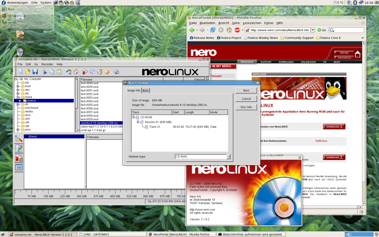
Task: Expand the dev folder node
Action: click(x=18, y=90)
